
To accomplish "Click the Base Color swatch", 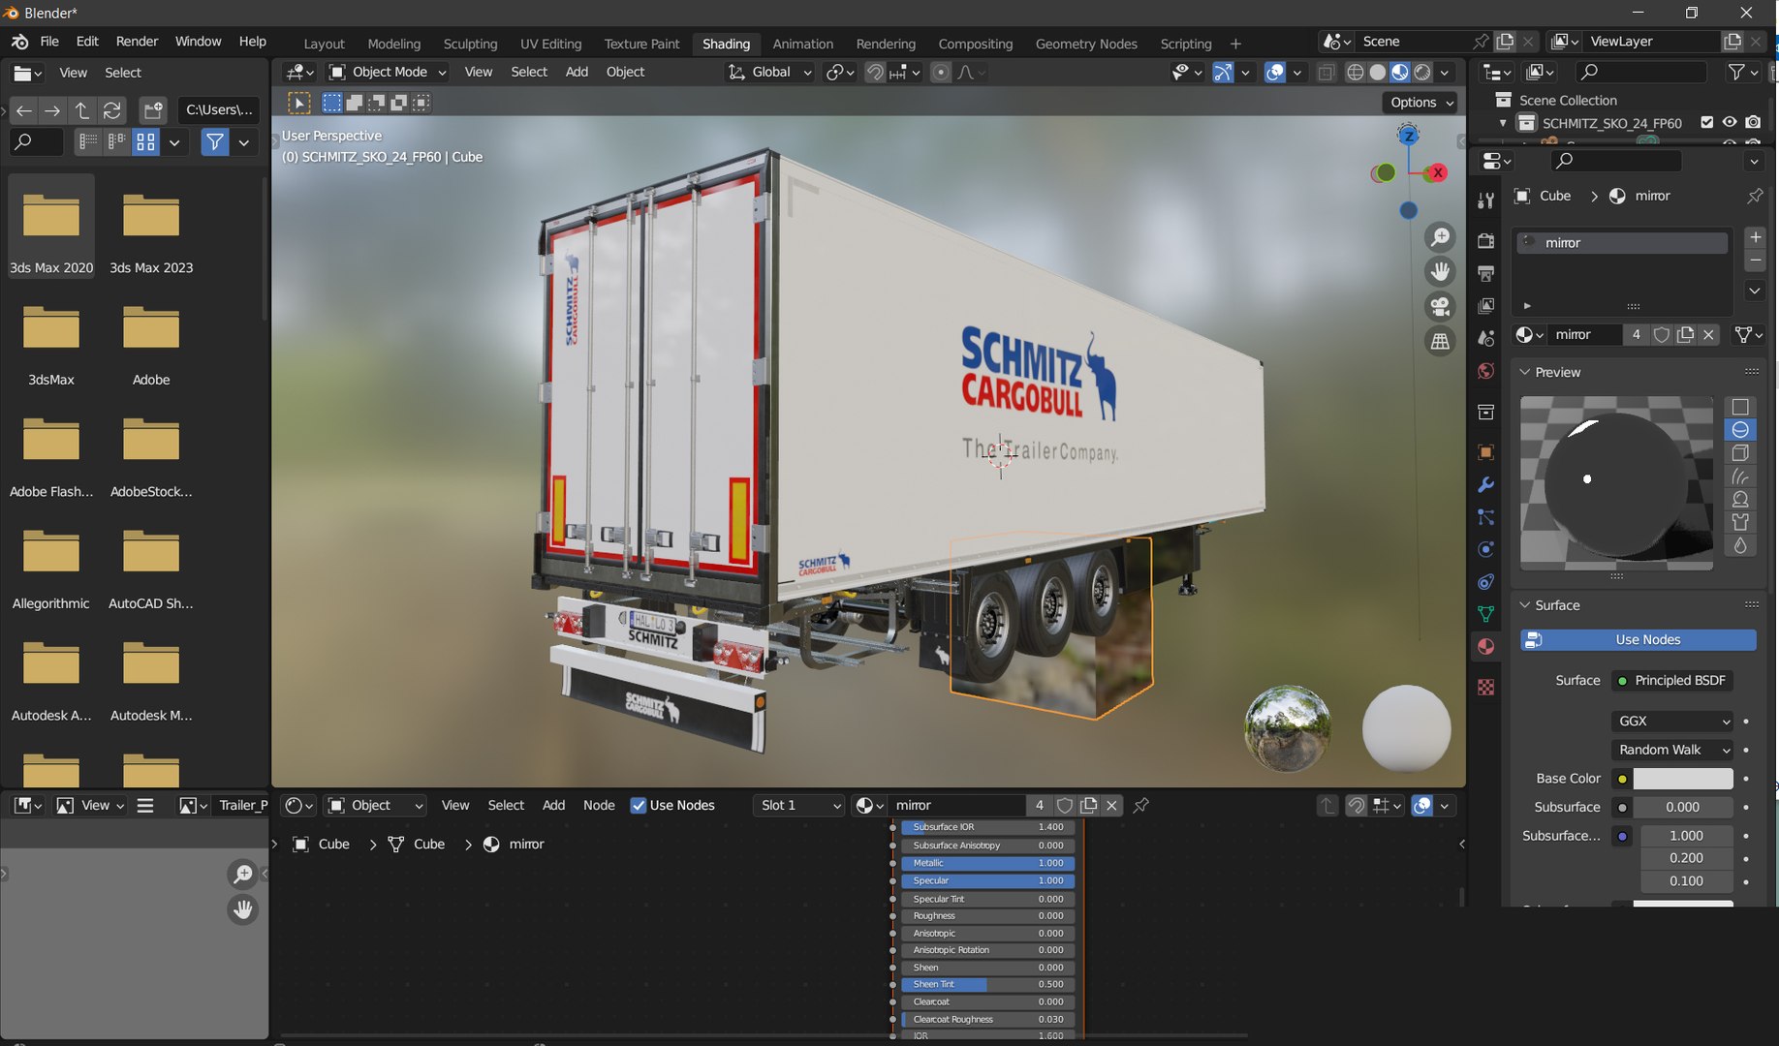I will [x=1683, y=779].
